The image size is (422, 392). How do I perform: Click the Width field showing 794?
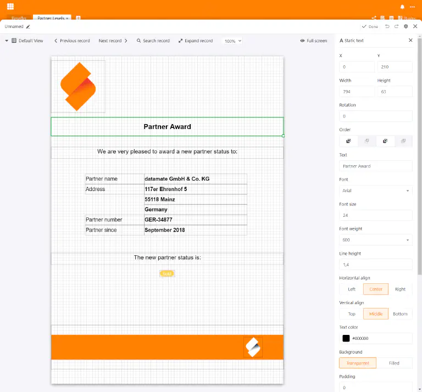tap(357, 92)
